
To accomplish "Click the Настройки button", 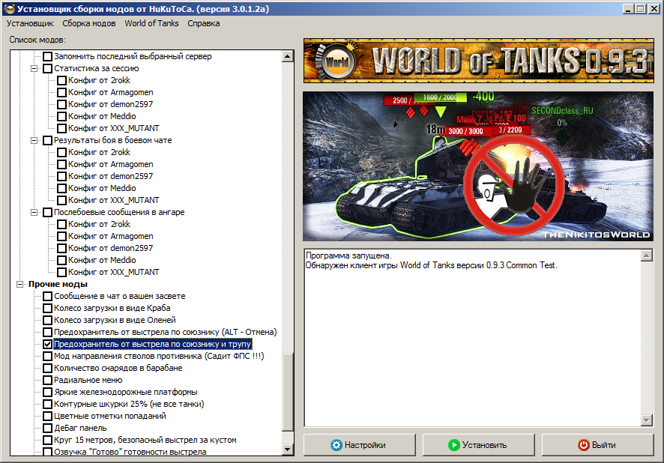I will click(360, 445).
